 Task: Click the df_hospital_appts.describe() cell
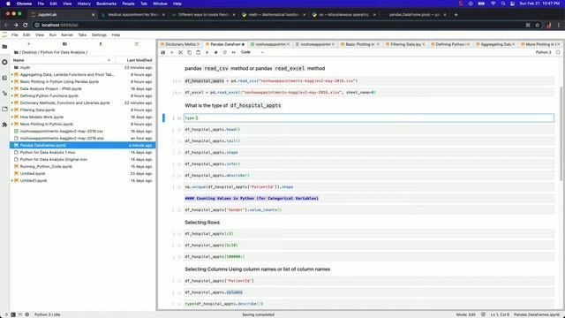[369, 176]
